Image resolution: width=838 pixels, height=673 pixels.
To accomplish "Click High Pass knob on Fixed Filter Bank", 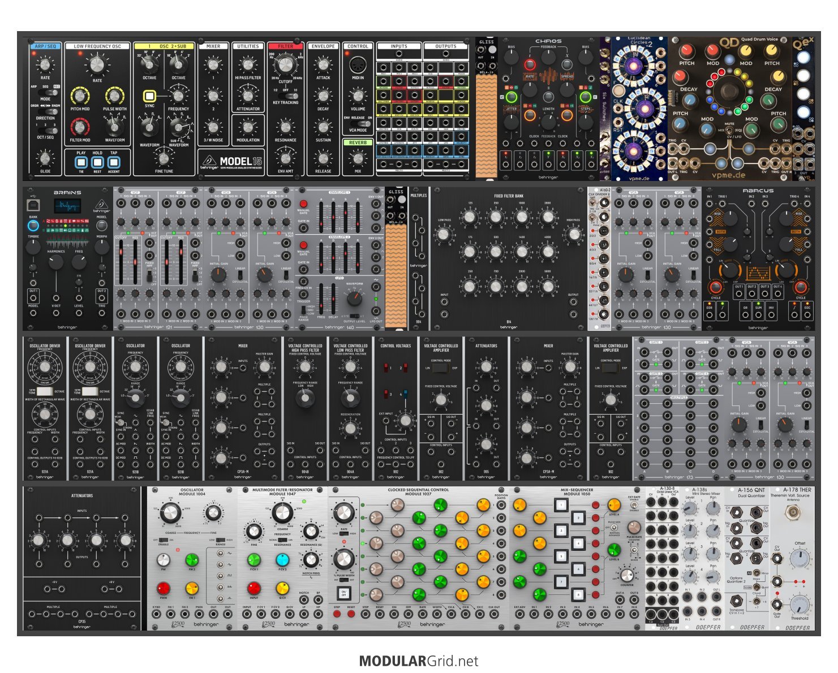I will (x=574, y=234).
